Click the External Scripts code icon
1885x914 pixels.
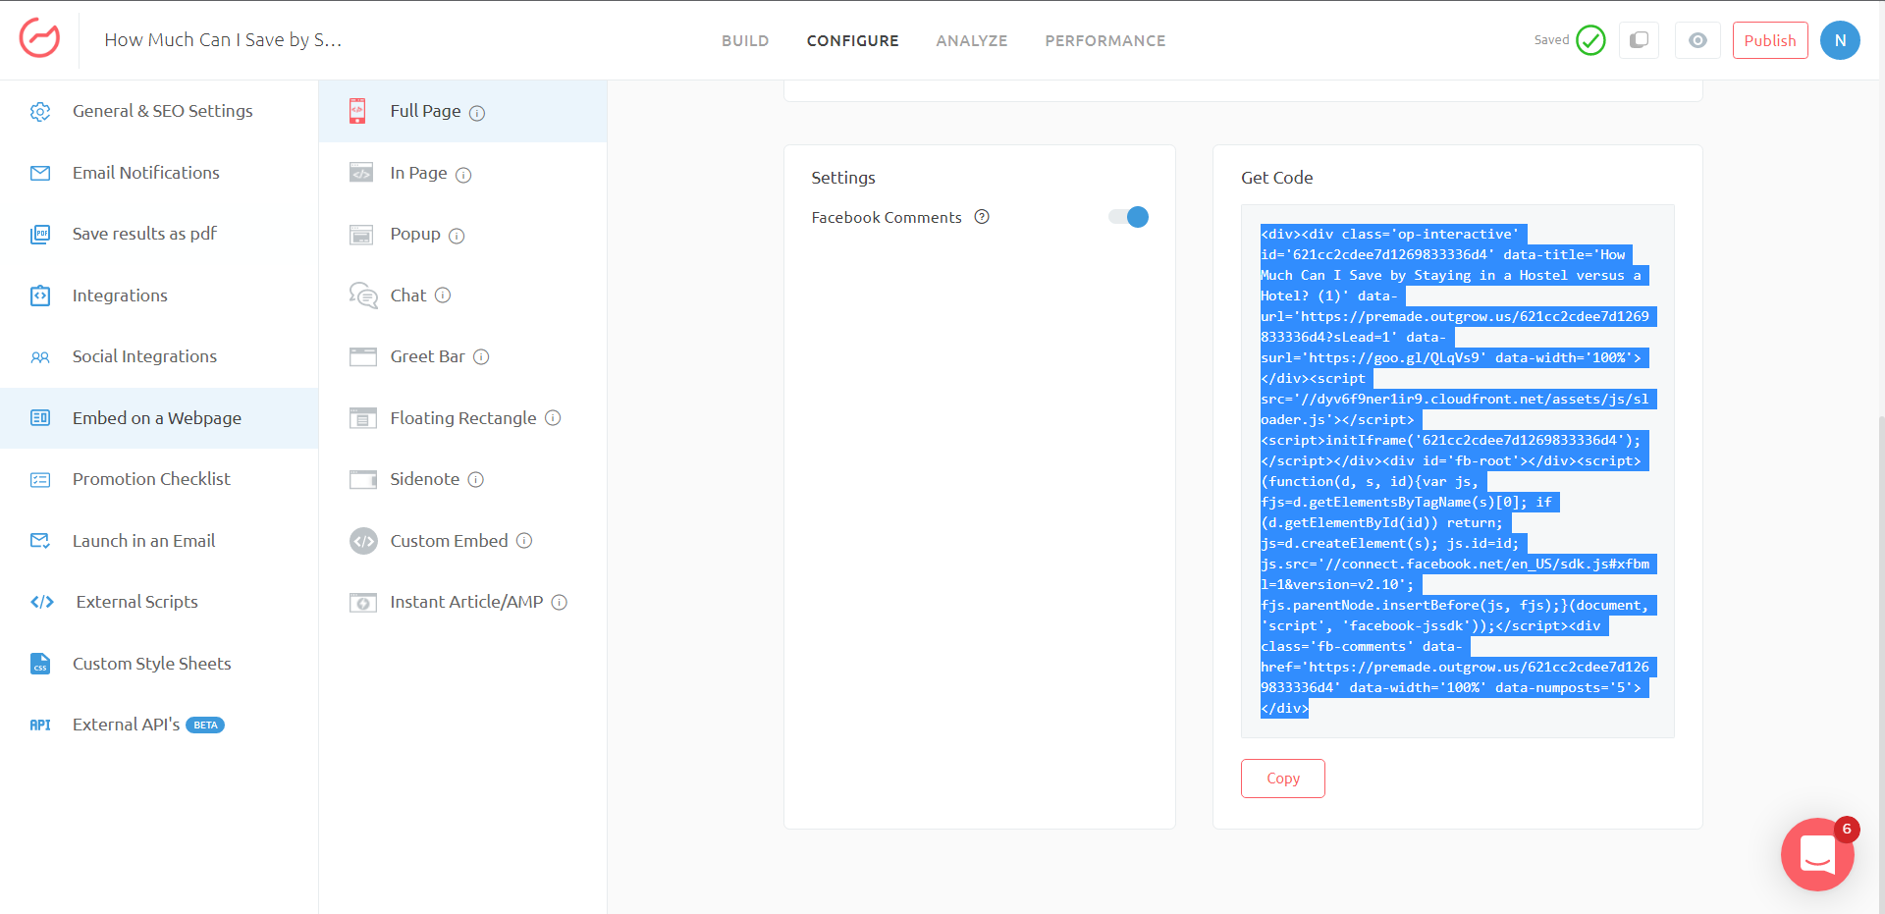[x=42, y=602]
